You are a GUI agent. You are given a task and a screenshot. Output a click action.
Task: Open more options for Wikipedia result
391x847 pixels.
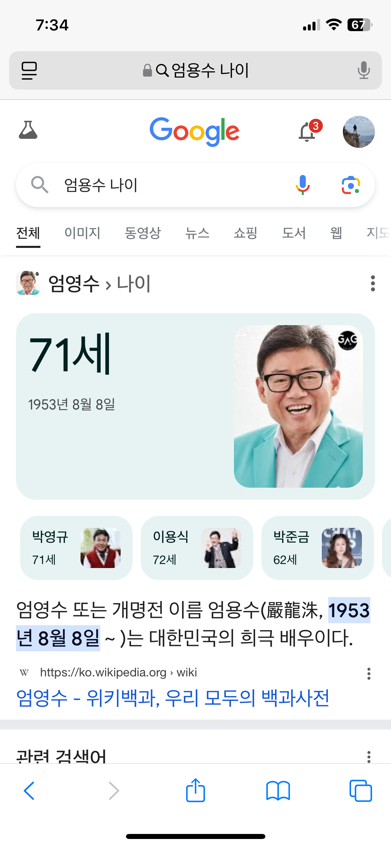pos(369,673)
